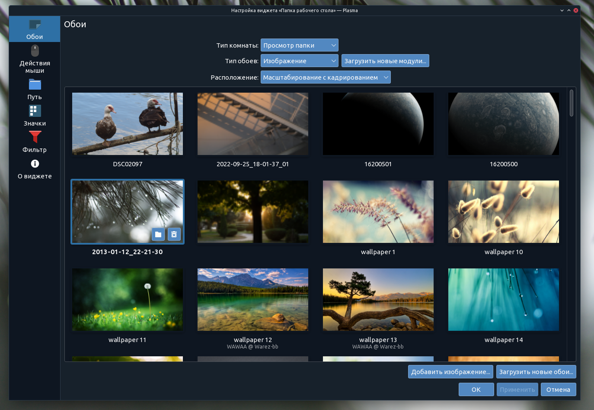The width and height of the screenshot is (594, 410).
Task: Click the window keep-below chevron in titlebar
Action: point(562,10)
